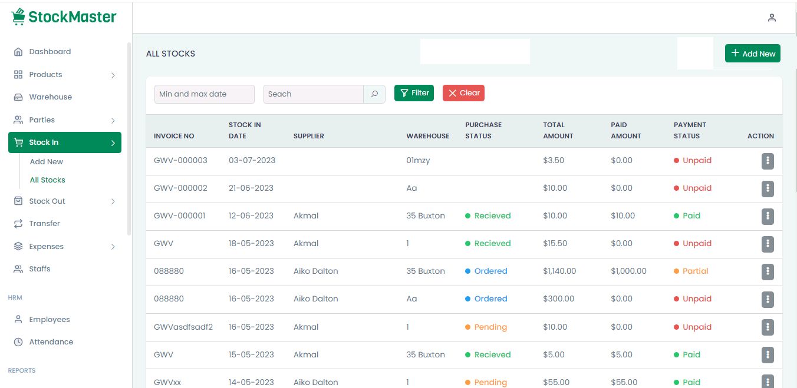797x388 pixels.
Task: Click the Warehouse sidebar icon
Action: (x=18, y=97)
